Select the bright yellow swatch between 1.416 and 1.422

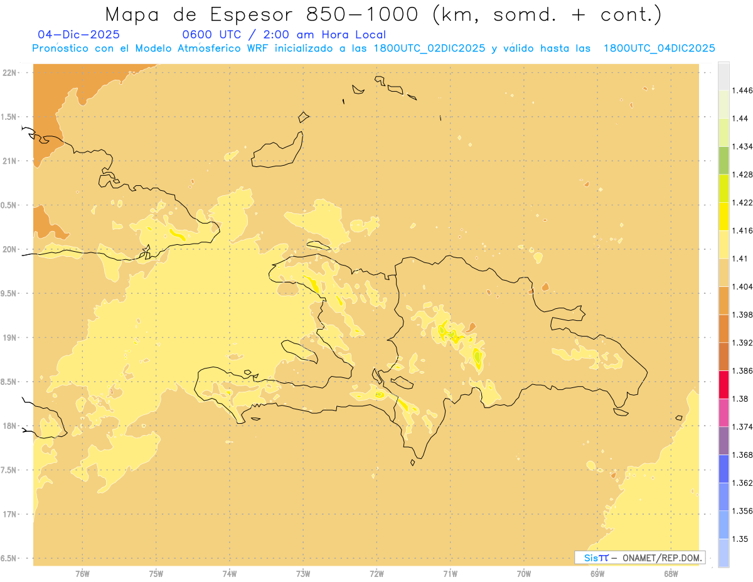[724, 216]
